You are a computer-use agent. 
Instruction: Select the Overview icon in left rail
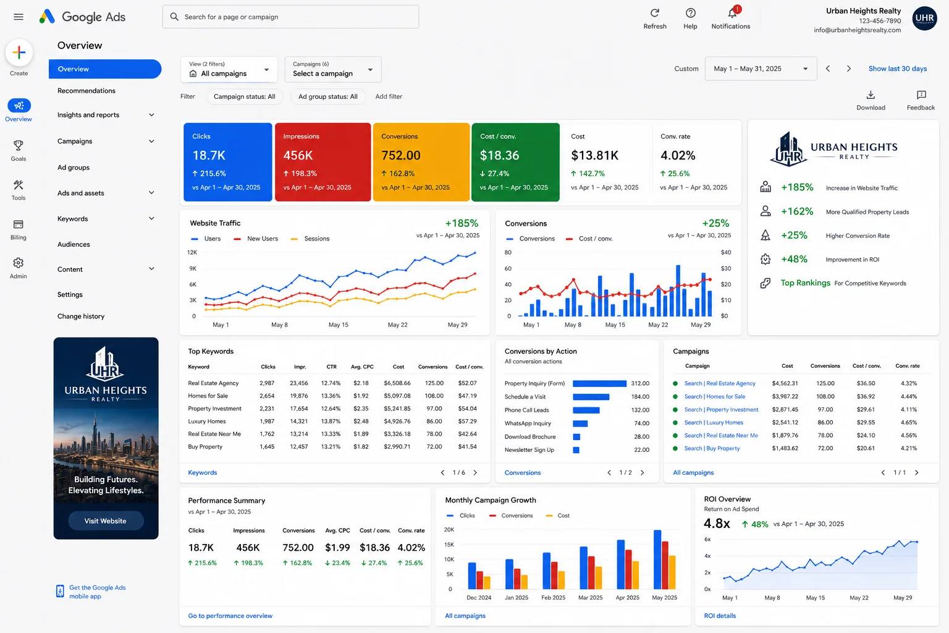pos(19,106)
